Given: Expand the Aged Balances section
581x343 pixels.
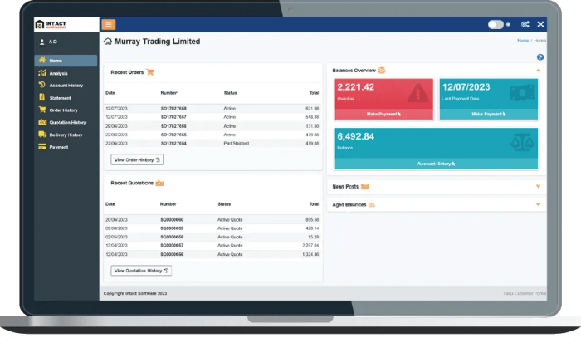Looking at the screenshot, I should point(538,204).
